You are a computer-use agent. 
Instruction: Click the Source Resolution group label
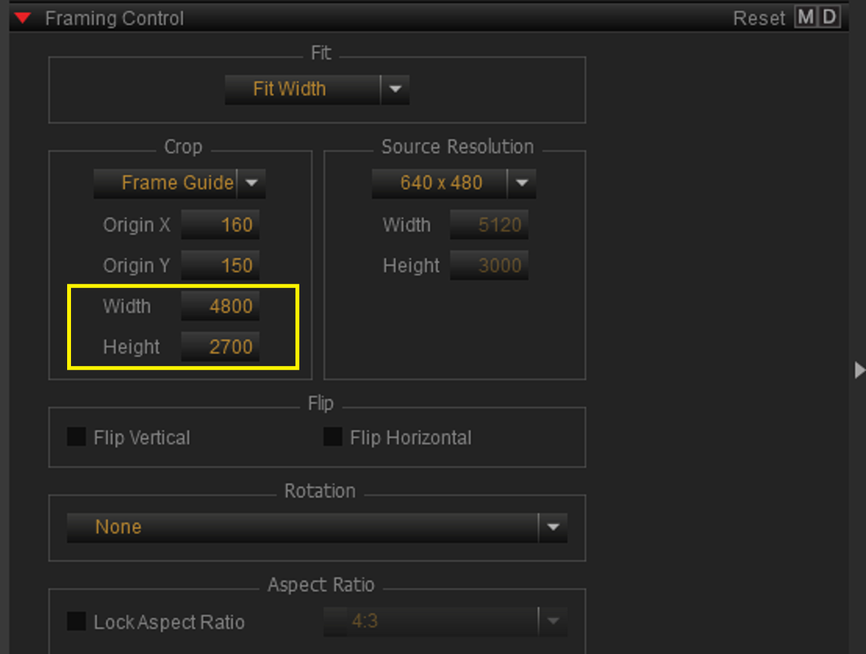458,147
